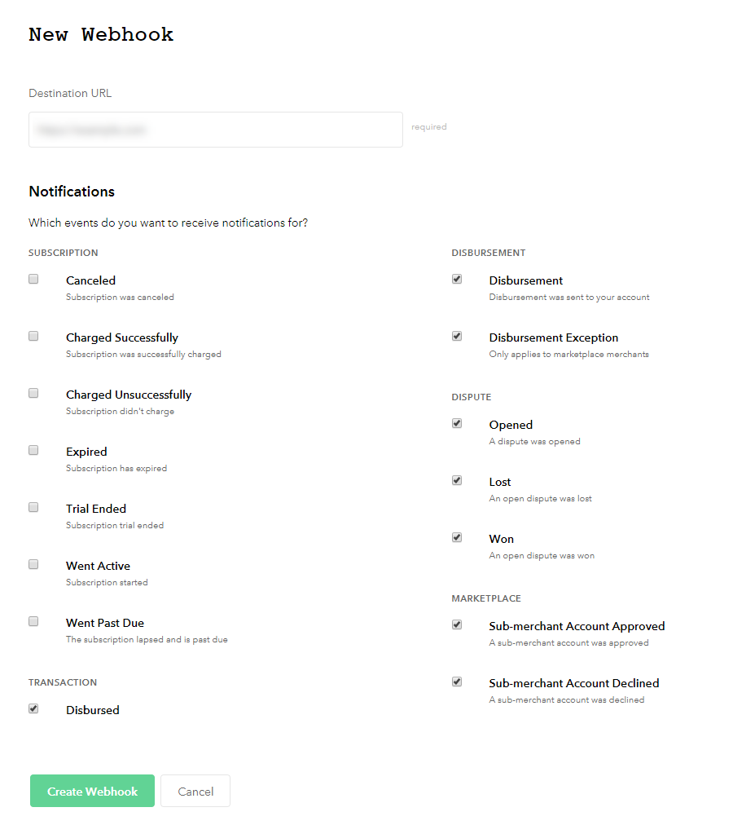Uncheck the transaction Disbursed checkbox

33,708
